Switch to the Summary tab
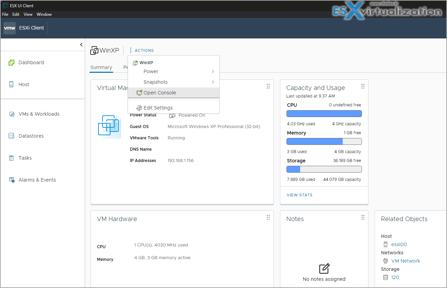 pyautogui.click(x=101, y=67)
